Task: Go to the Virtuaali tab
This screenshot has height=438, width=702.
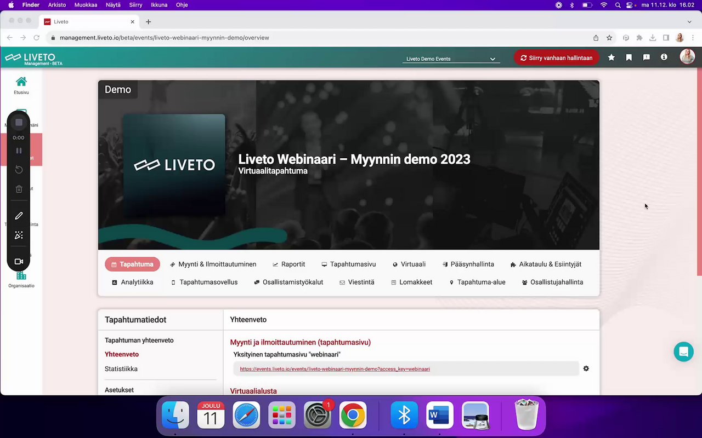Action: pos(409,264)
